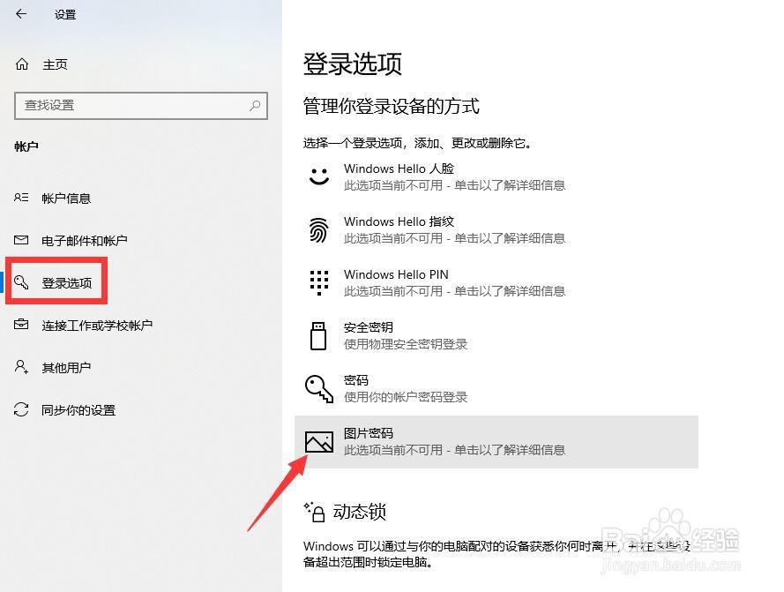Click the smiley face icon for Windows Hello 人脸
This screenshot has height=592, width=784.
point(319,176)
